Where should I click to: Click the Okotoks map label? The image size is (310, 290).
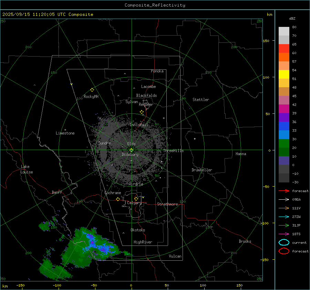tap(138, 230)
